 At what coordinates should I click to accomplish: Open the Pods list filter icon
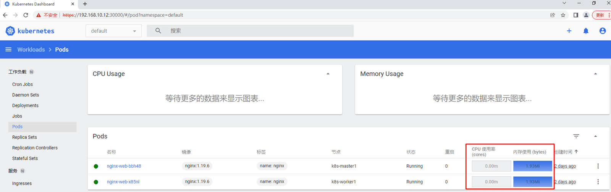576,136
